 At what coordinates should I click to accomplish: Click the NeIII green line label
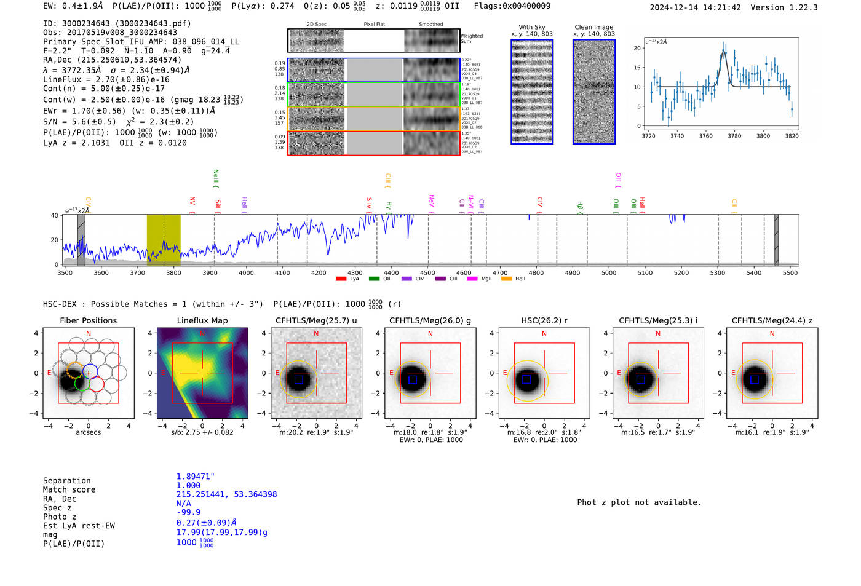[x=216, y=178]
